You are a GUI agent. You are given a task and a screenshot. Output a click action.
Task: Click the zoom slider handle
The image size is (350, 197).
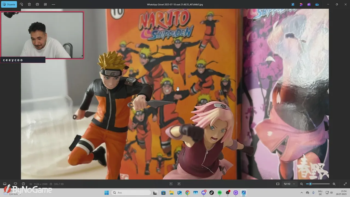coord(310,184)
